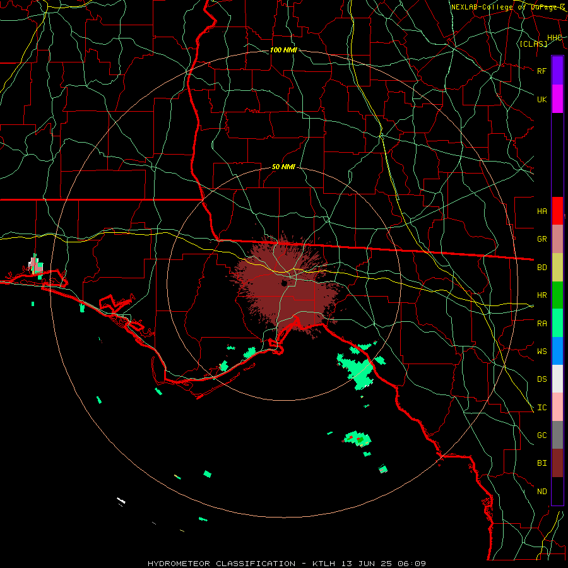Click the UK legend label
This screenshot has height=568, width=568.
click(x=542, y=99)
